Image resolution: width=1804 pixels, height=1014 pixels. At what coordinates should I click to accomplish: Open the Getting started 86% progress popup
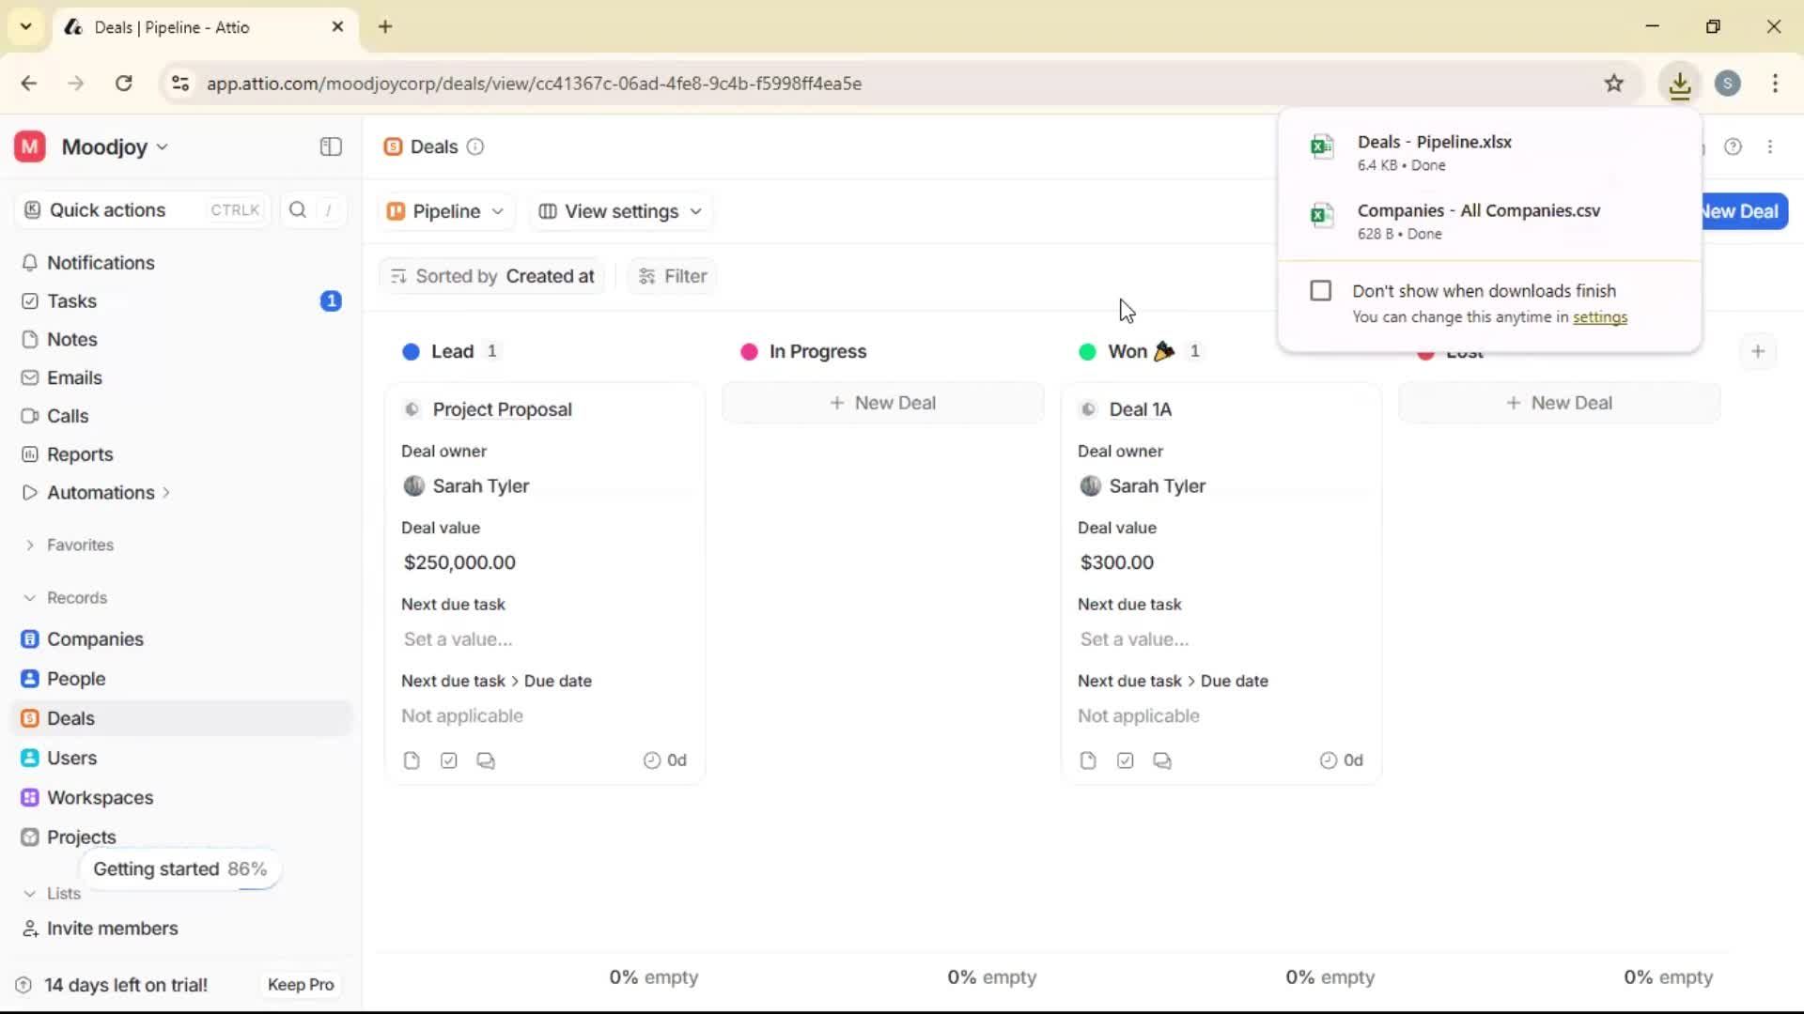click(x=180, y=868)
